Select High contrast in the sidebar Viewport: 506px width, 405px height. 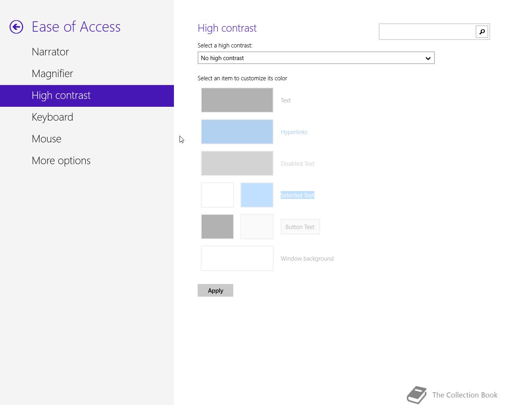pos(87,96)
